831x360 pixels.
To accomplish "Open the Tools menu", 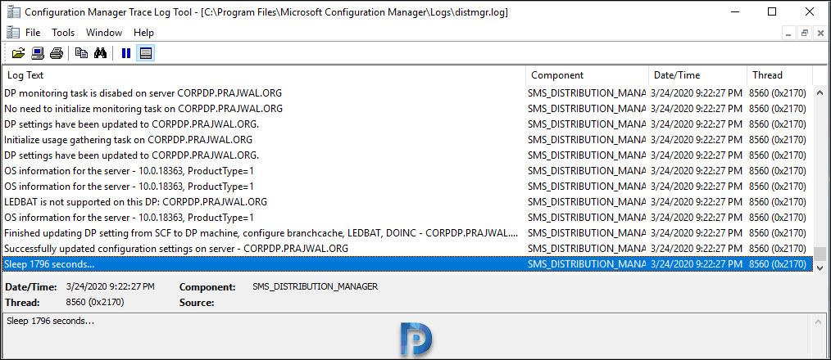I will (63, 33).
